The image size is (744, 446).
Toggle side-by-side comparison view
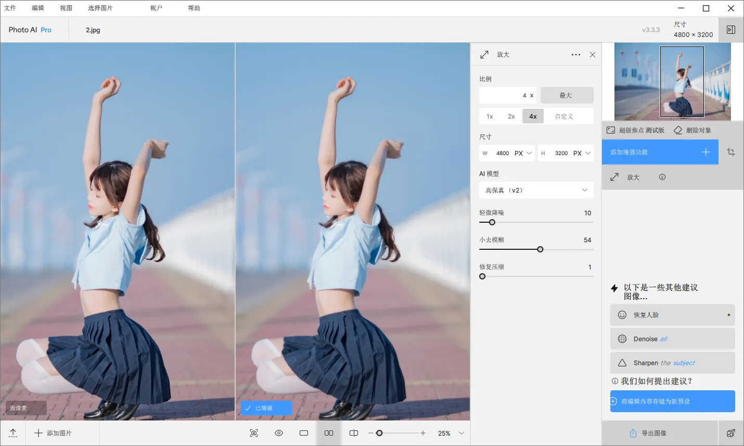tap(329, 433)
